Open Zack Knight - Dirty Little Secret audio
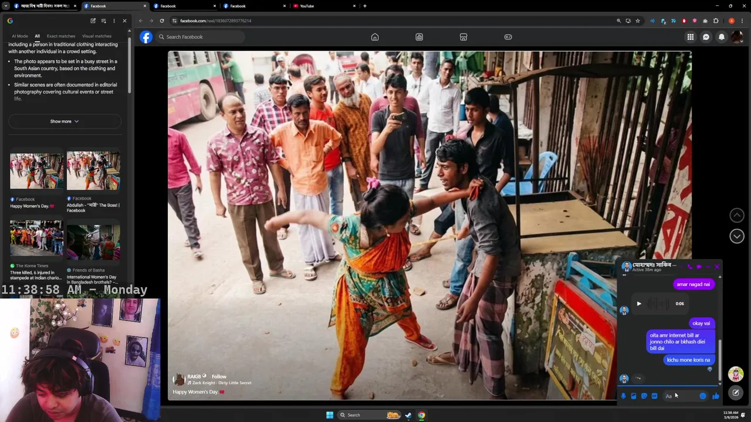Screen dimensions: 751x422 click(x=219, y=383)
